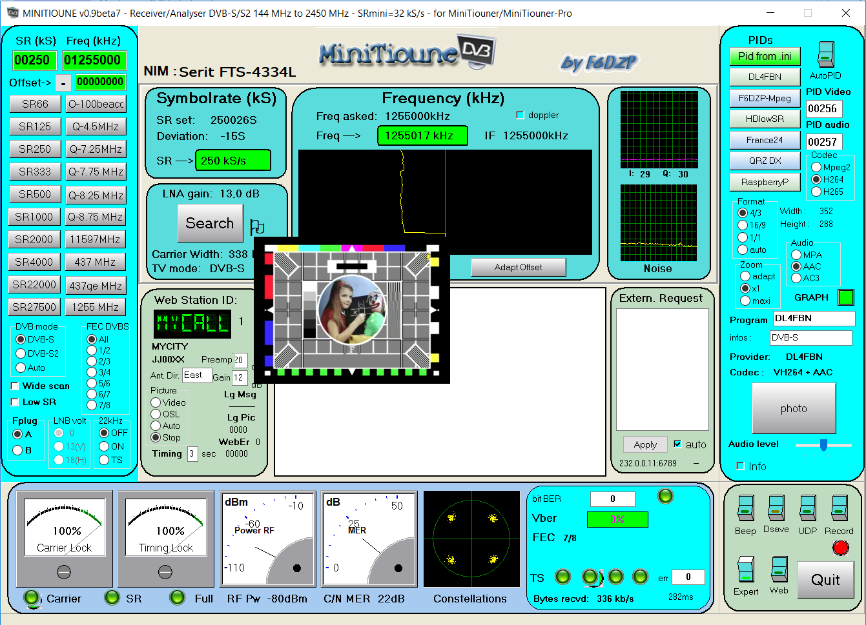
Task: Click the first TS green LED
Action: coord(563,577)
